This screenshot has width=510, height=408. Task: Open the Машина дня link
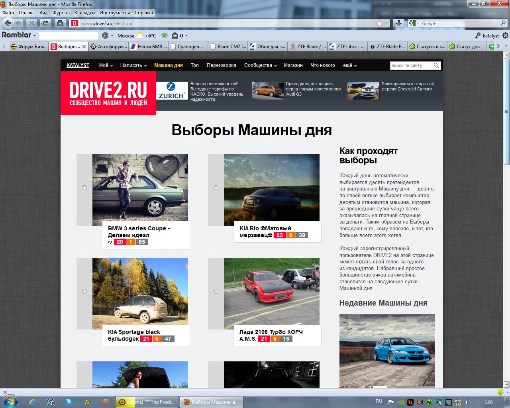(169, 65)
